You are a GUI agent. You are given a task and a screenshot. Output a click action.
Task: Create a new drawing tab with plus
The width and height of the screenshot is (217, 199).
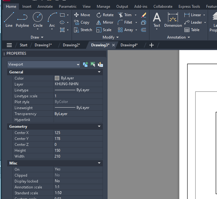pyautogui.click(x=152, y=45)
